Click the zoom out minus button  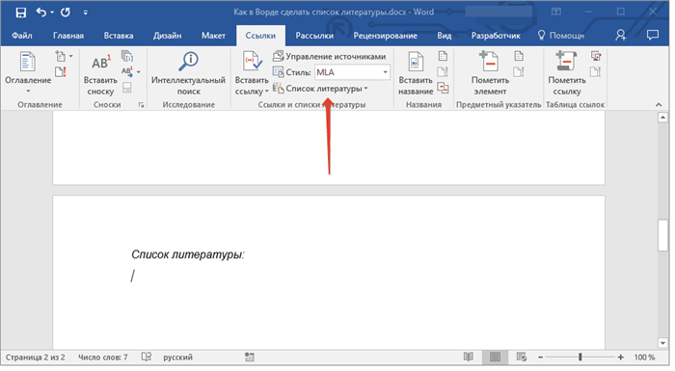pos(540,358)
